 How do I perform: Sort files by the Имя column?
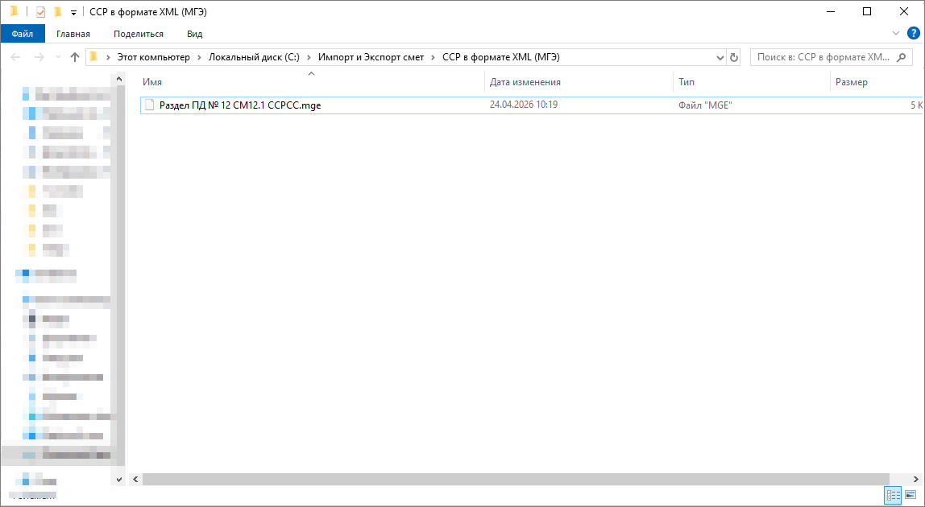312,82
